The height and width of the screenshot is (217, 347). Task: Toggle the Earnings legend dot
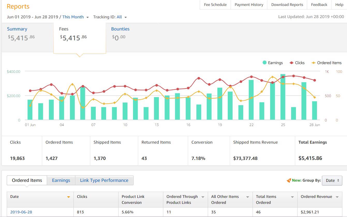[264, 63]
